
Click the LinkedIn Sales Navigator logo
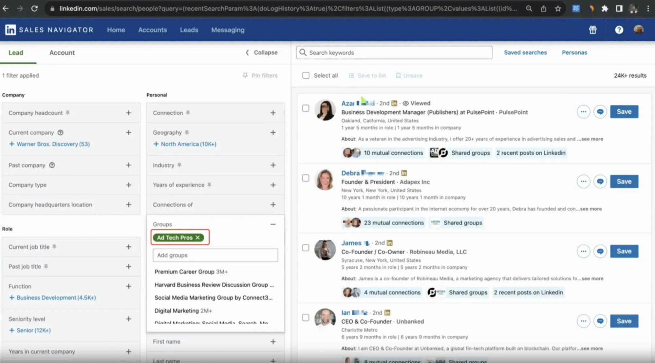(49, 30)
